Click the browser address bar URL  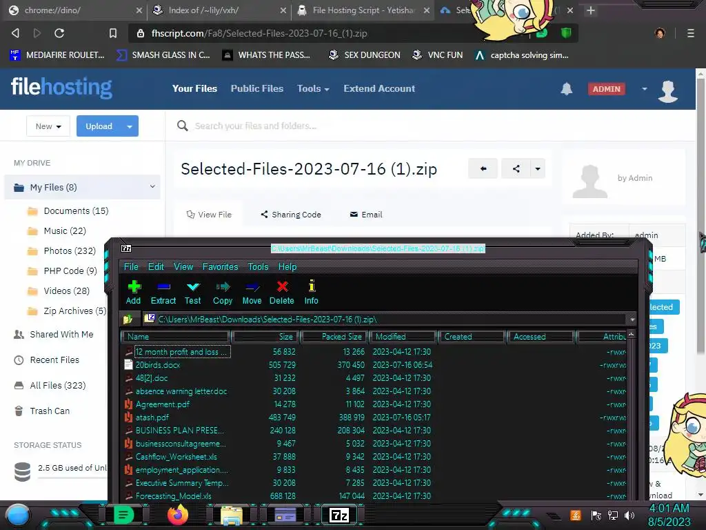coord(259,33)
